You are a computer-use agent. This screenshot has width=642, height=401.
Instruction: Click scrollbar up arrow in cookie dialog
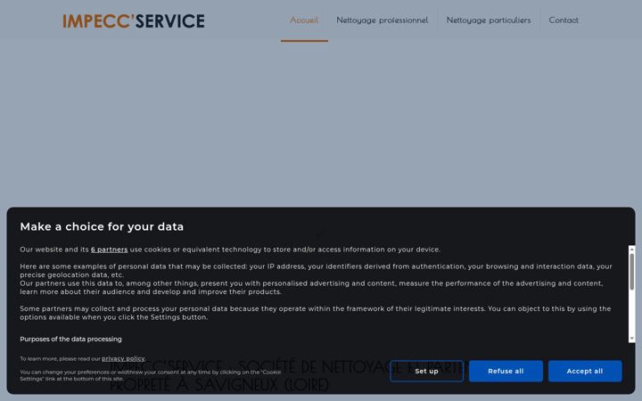(x=632, y=249)
